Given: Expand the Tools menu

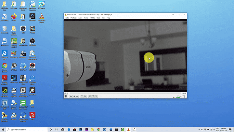Looking at the screenshot, I should click(98, 18).
